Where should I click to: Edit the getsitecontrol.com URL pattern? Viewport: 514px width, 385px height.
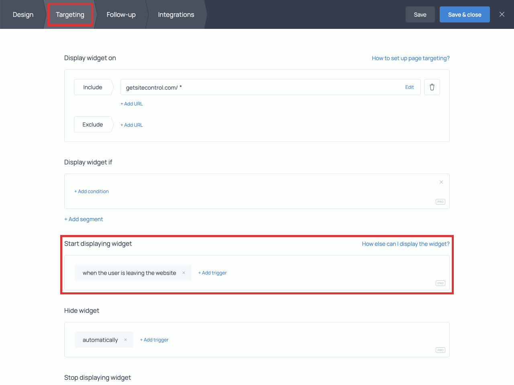(x=410, y=87)
